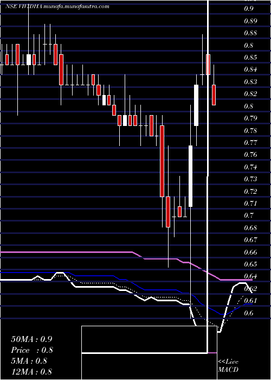Screen dimensions: 271x380
Task: Click the "Price : 0.8" legend text
Action: point(32,350)
